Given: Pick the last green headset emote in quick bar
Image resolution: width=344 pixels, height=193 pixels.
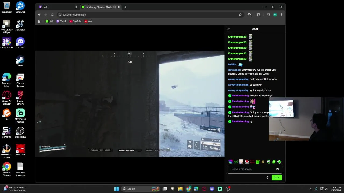Looking at the screenshot, I should pos(279,162).
